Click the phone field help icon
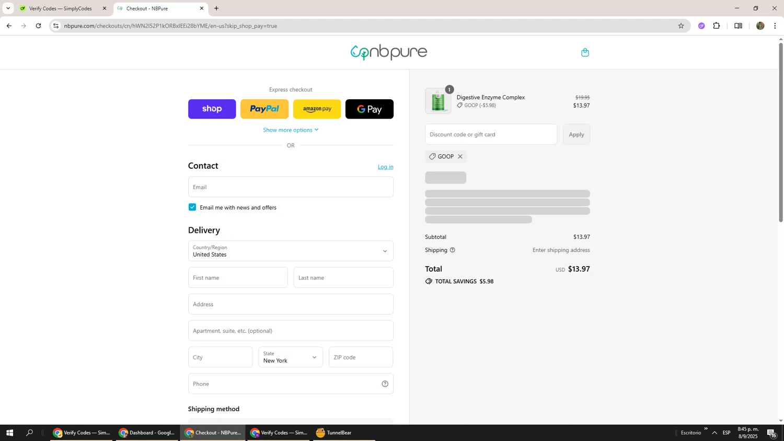Image resolution: width=784 pixels, height=441 pixels. point(385,384)
